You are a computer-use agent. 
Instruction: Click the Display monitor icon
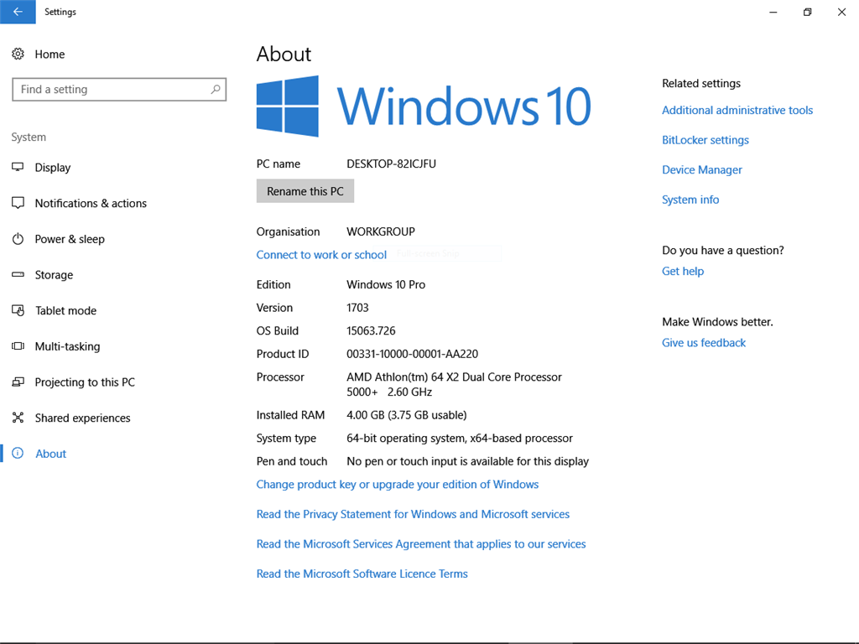[x=18, y=167]
